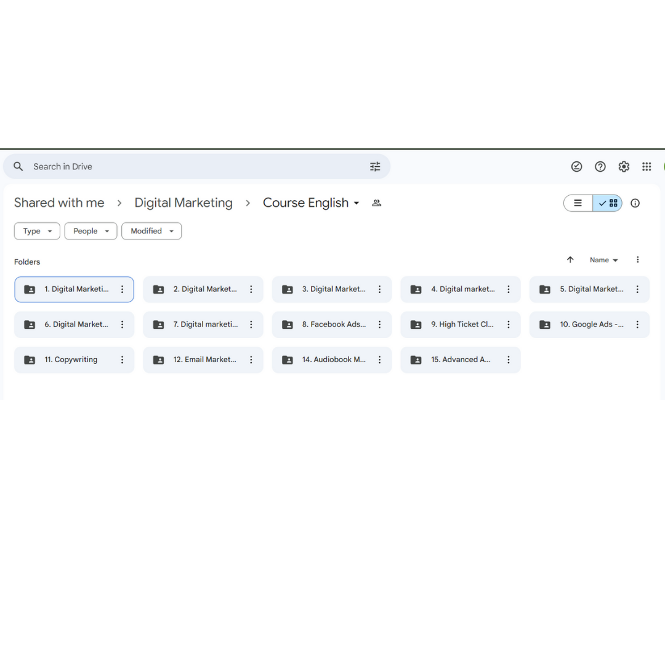View details info icon
The width and height of the screenshot is (665, 665).
point(635,203)
